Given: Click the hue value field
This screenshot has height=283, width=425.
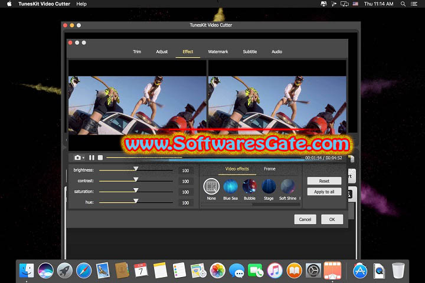Looking at the screenshot, I should click(186, 203).
